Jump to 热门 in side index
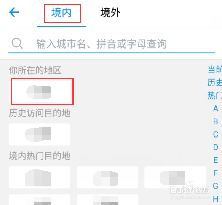Screen dimensions: 222x205 (215, 95)
